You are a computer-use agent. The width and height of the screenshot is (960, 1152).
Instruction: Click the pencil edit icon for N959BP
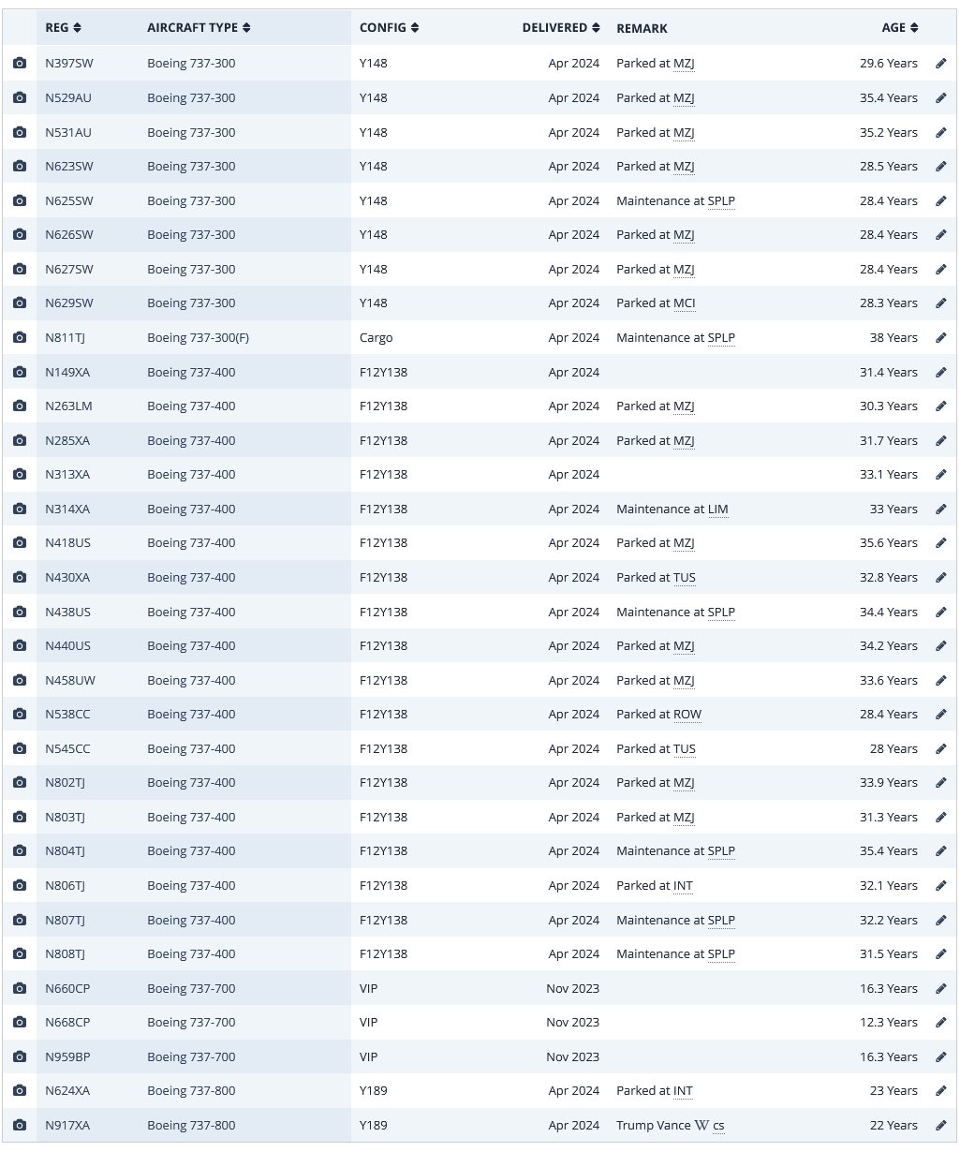pyautogui.click(x=941, y=1056)
